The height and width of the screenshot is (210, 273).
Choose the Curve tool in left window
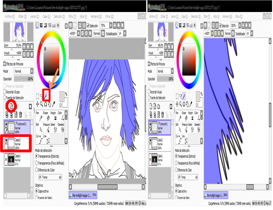[x=39, y=139]
